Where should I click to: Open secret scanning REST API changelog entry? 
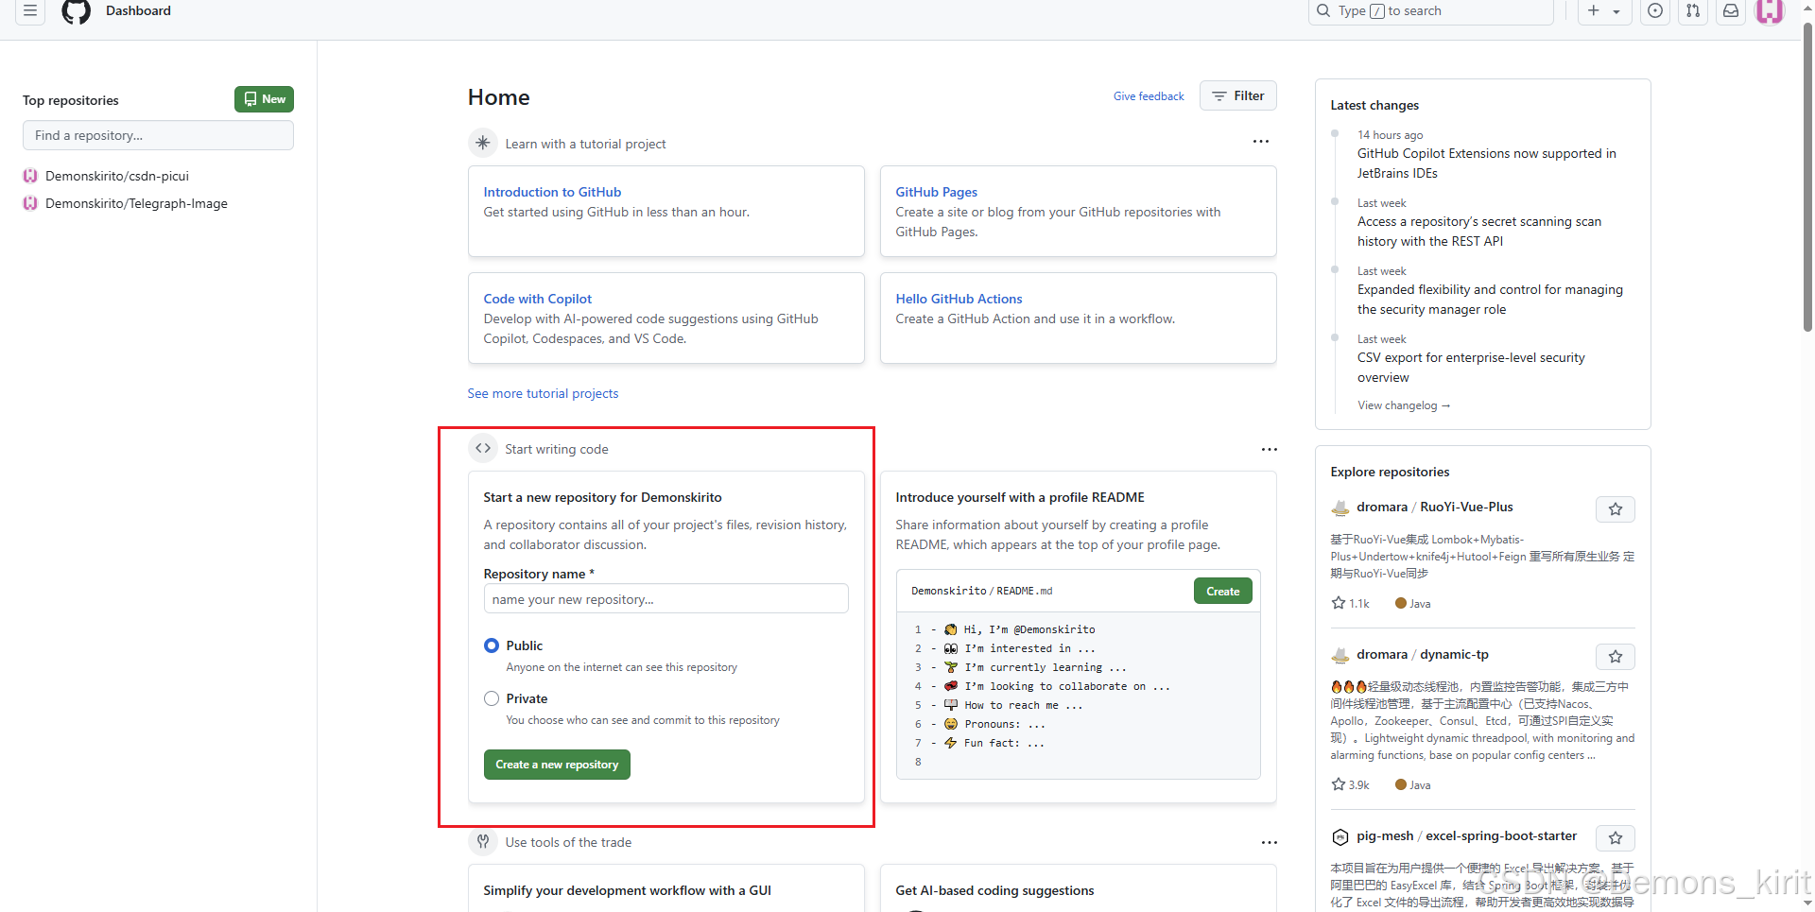[x=1479, y=231]
